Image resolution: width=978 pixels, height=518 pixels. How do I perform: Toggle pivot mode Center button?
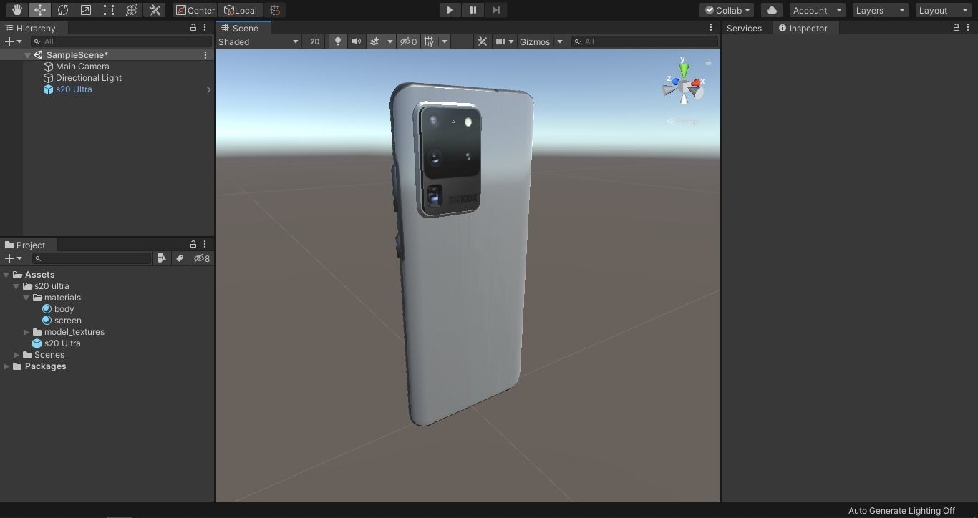(195, 10)
